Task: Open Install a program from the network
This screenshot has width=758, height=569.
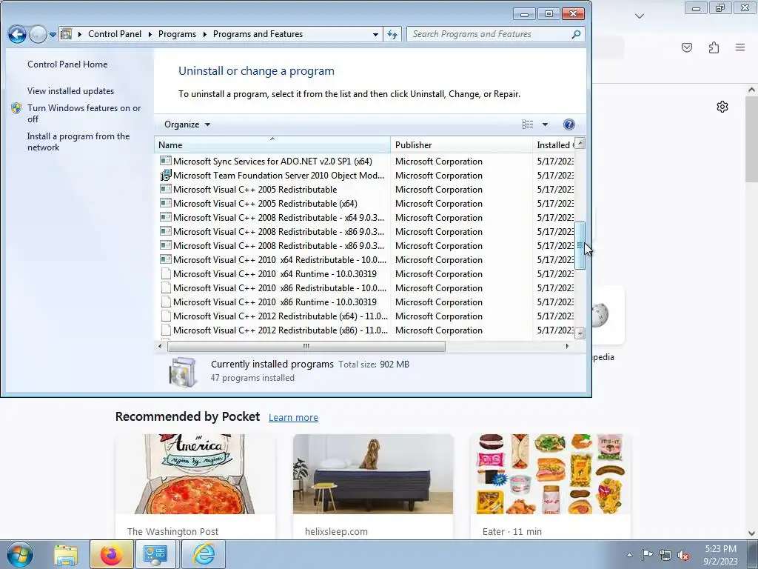Action: pos(78,142)
